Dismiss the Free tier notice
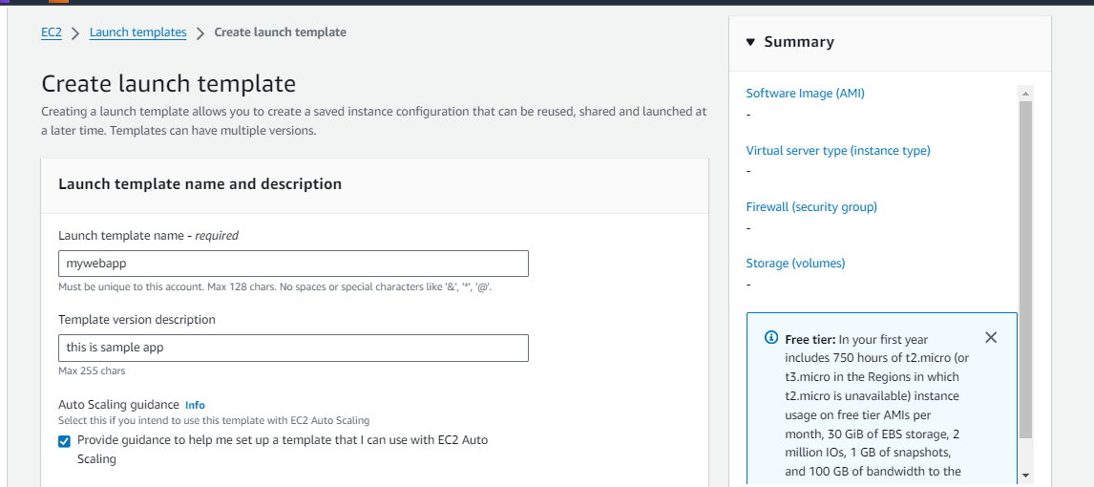This screenshot has width=1094, height=487. point(991,338)
